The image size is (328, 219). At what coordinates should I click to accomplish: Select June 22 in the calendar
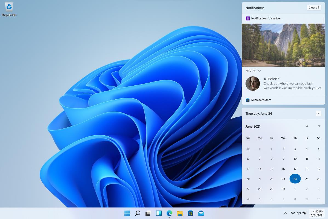(272, 179)
